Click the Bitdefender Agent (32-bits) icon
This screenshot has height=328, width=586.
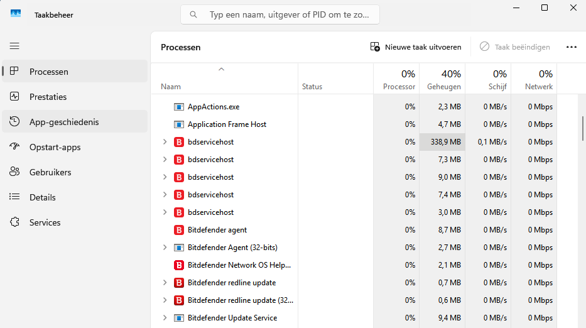179,248
